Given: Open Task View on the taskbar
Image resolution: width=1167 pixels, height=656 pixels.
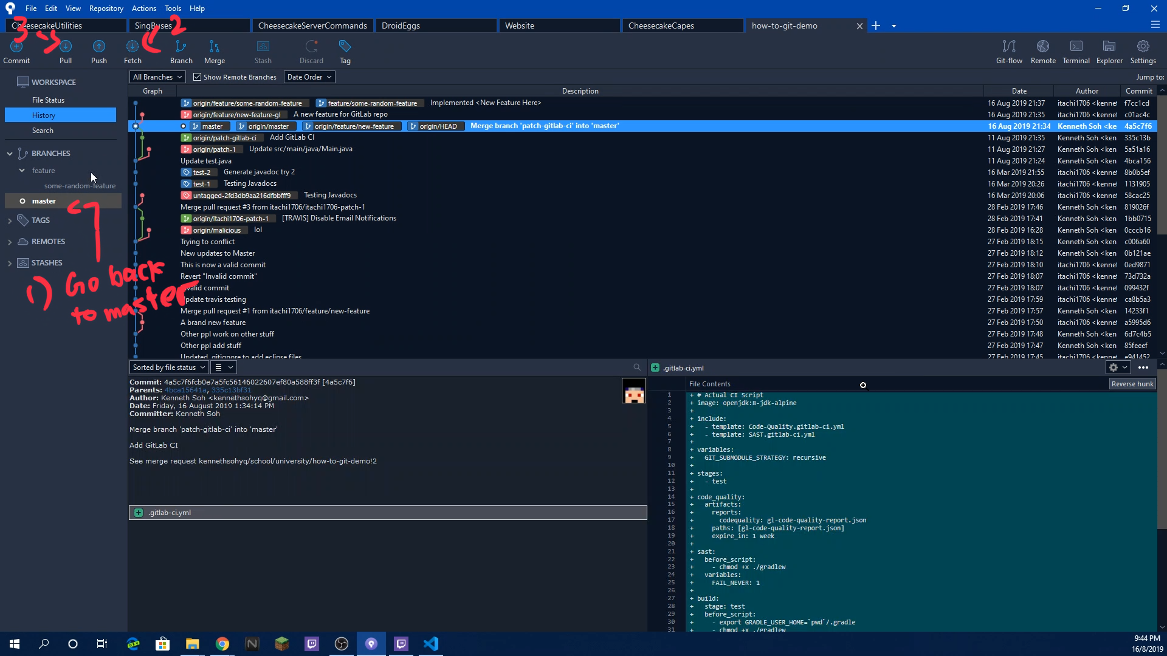Looking at the screenshot, I should (102, 644).
